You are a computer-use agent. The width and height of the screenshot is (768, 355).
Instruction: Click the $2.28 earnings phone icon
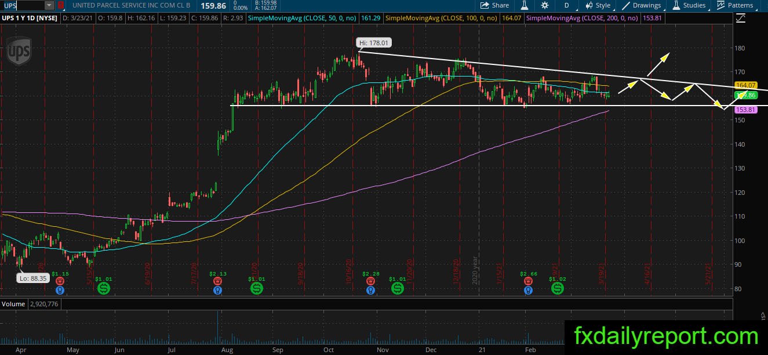(370, 281)
